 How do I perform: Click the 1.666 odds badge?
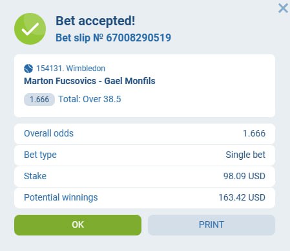(x=39, y=100)
